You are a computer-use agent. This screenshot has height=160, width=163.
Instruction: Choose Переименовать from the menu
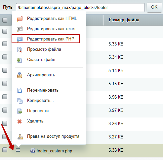click(43, 90)
